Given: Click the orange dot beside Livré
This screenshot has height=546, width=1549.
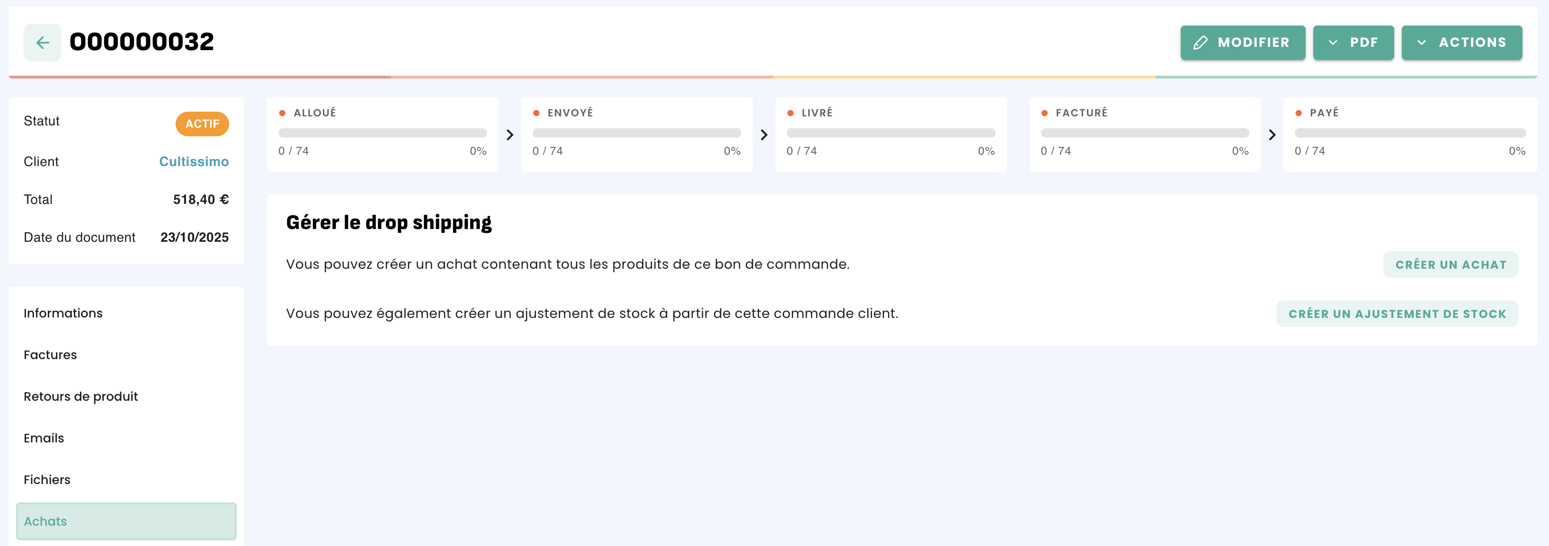Looking at the screenshot, I should (790, 113).
